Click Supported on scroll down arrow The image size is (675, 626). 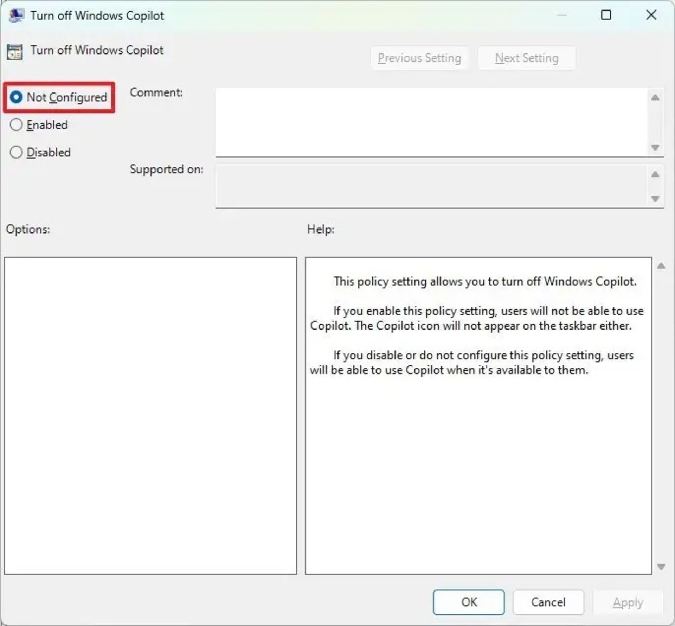[x=655, y=198]
